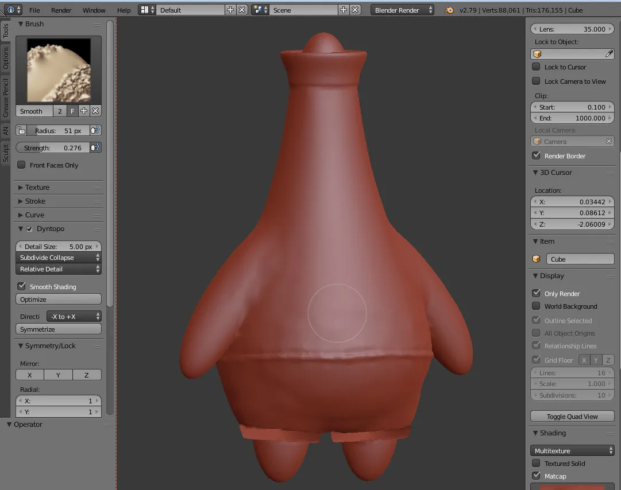Unlink the Smooth brush with the X icon

tap(95, 111)
